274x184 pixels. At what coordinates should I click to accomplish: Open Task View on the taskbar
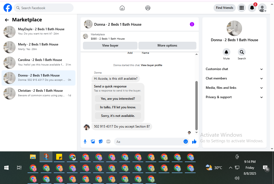(x=19, y=168)
